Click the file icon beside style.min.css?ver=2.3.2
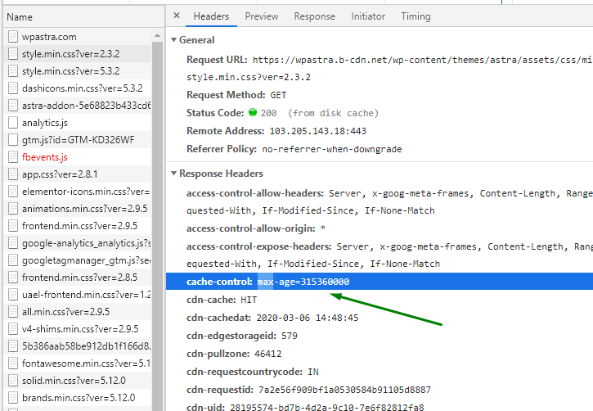 tap(13, 54)
